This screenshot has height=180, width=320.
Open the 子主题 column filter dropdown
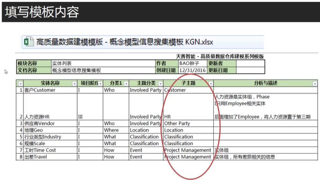(211, 84)
